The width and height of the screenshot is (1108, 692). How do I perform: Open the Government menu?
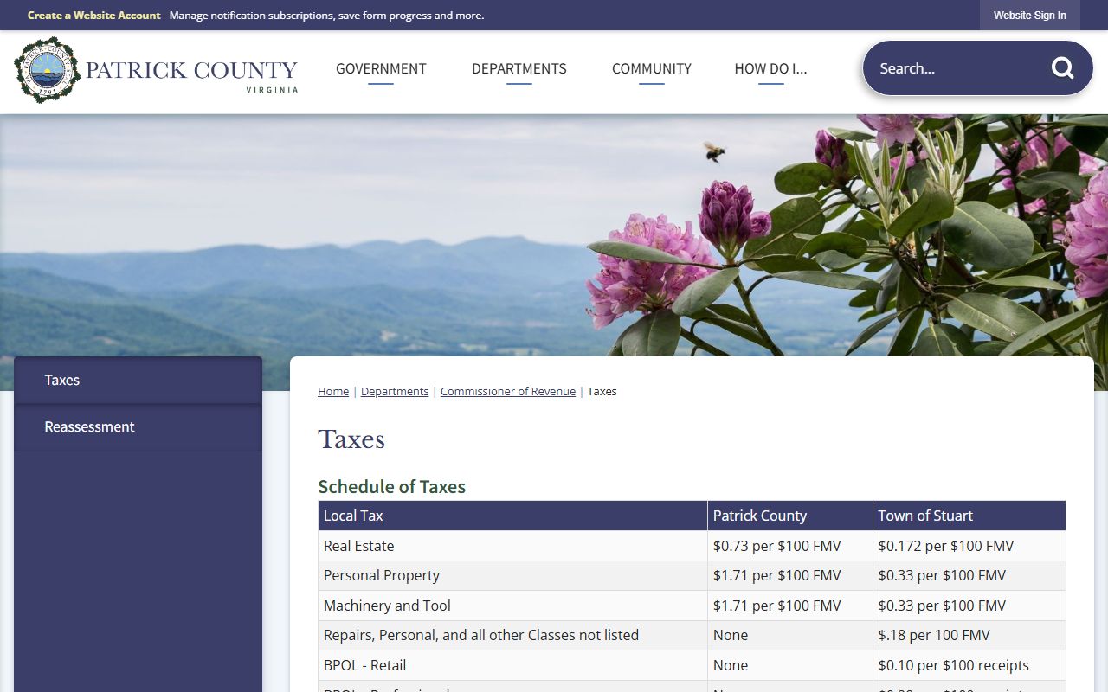pos(381,69)
